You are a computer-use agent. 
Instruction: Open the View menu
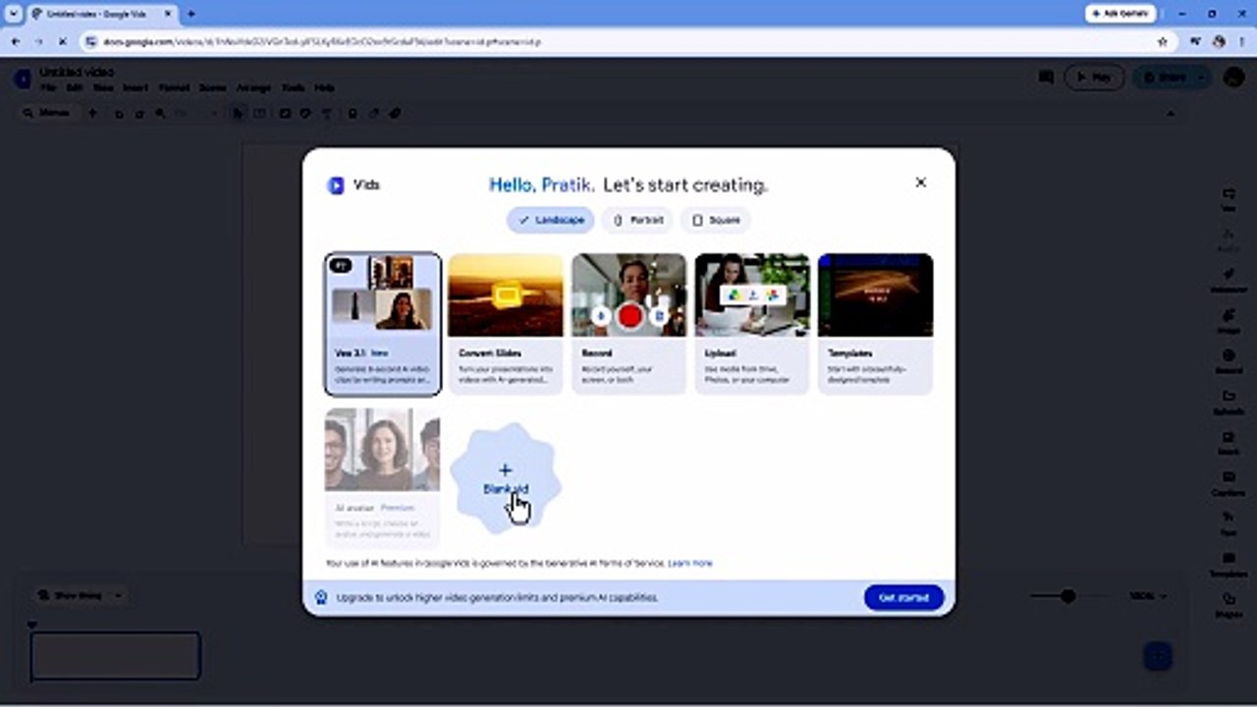[x=103, y=87]
